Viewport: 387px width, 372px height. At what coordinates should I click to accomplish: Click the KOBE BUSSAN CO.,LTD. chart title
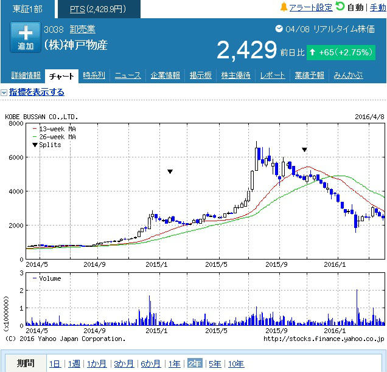click(41, 117)
